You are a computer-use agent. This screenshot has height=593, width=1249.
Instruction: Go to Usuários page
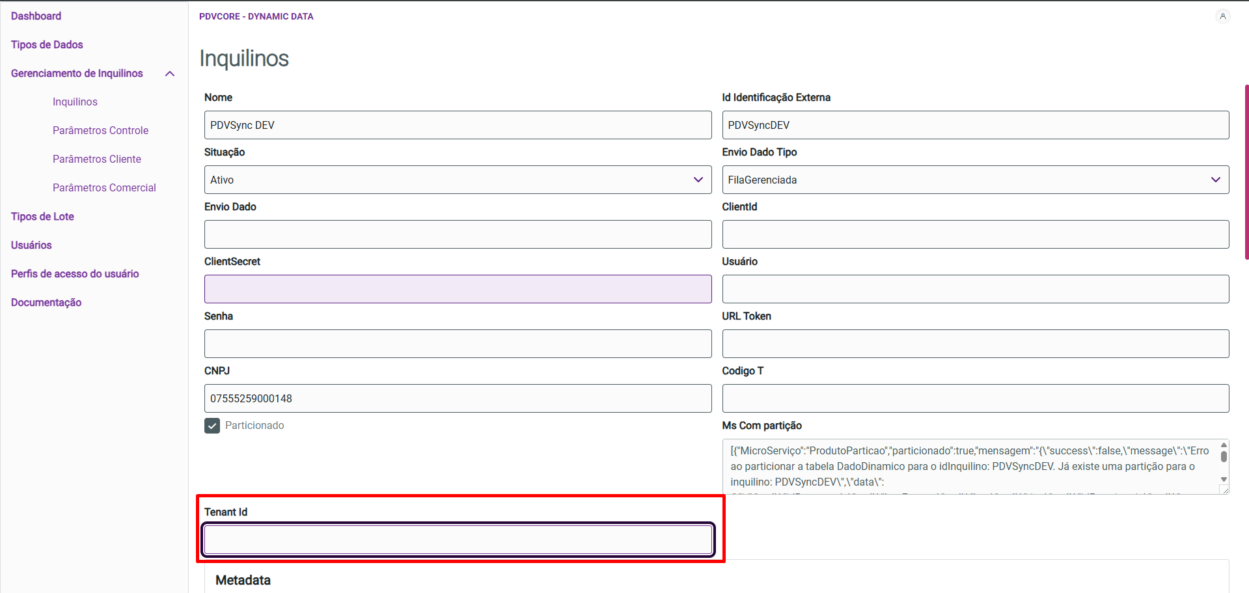tap(31, 245)
